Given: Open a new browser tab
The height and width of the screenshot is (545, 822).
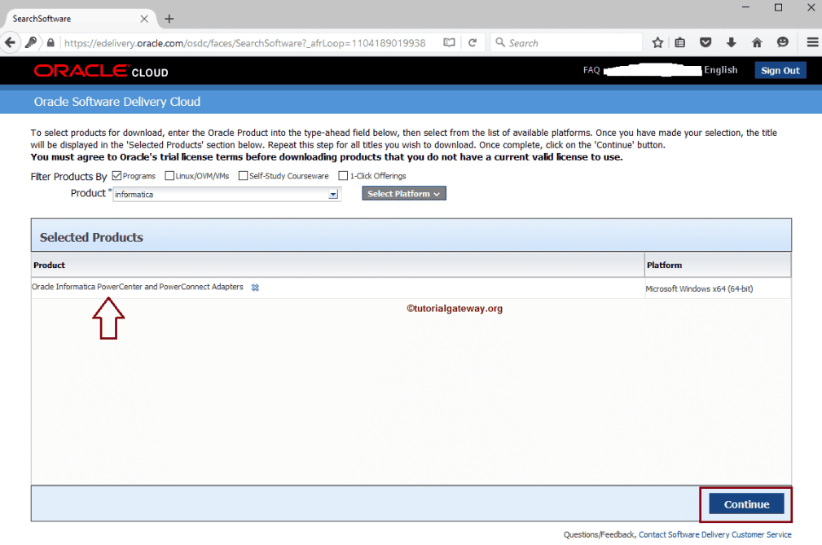Looking at the screenshot, I should [x=169, y=18].
